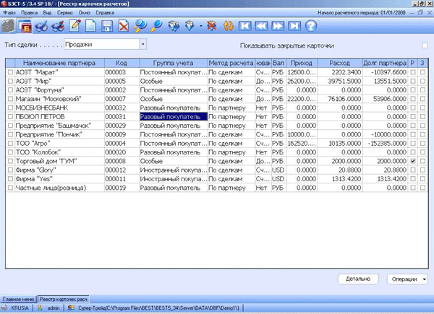
Task: Click the greyed-out leftmost toolbar icon
Action: (x=8, y=26)
